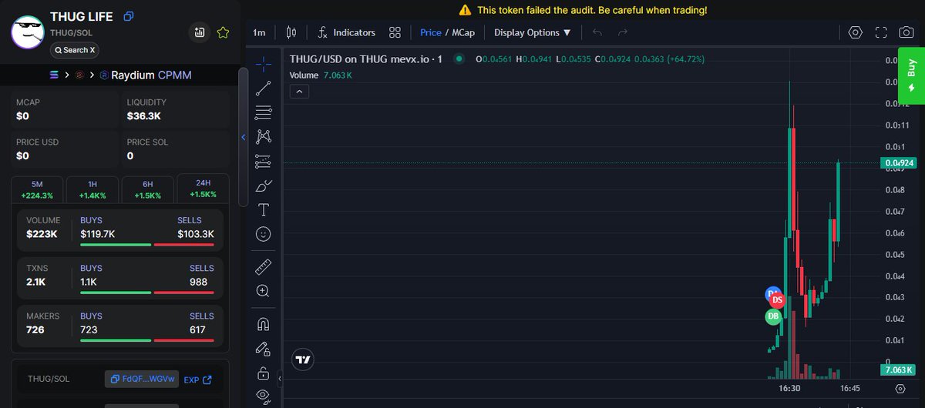The height and width of the screenshot is (408, 925).
Task: Select the 24H stats tab
Action: [203, 189]
